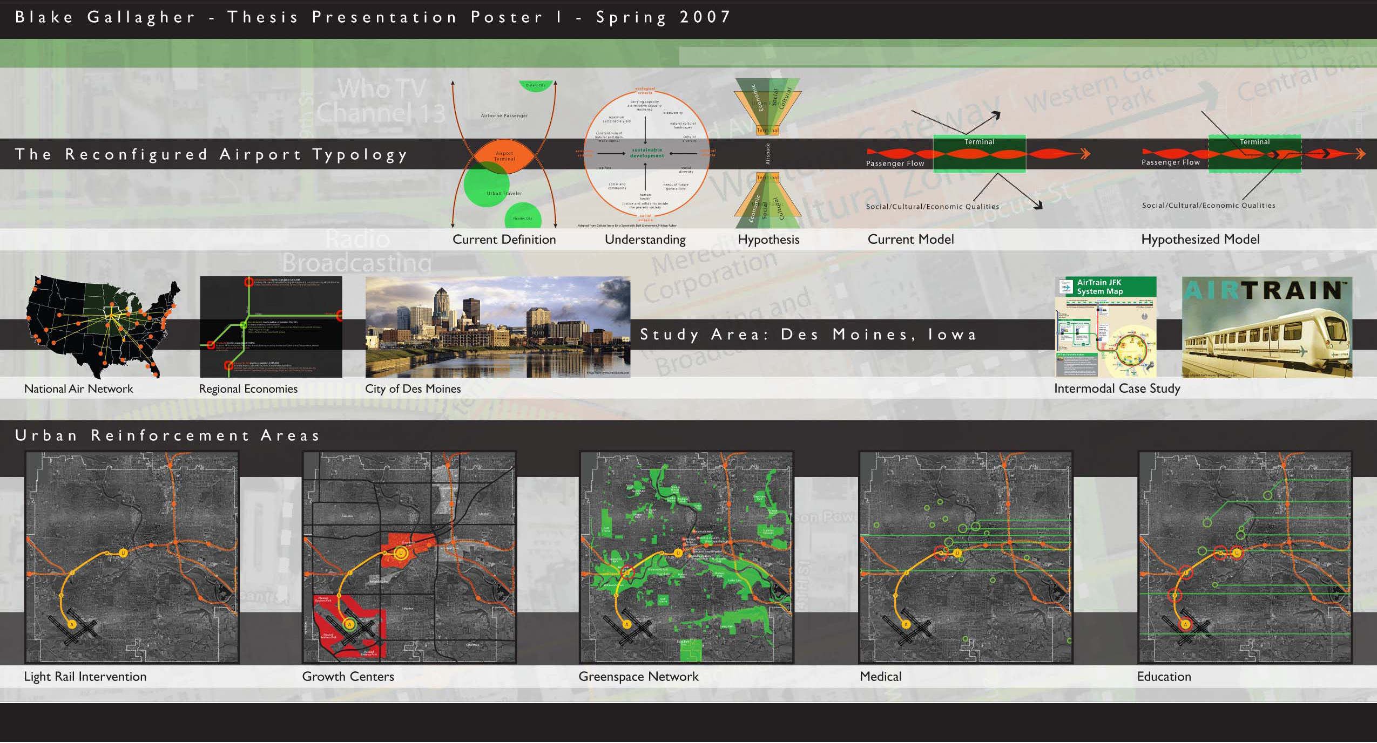Click the 'Understanding' caption
The image size is (1377, 743).
(645, 240)
